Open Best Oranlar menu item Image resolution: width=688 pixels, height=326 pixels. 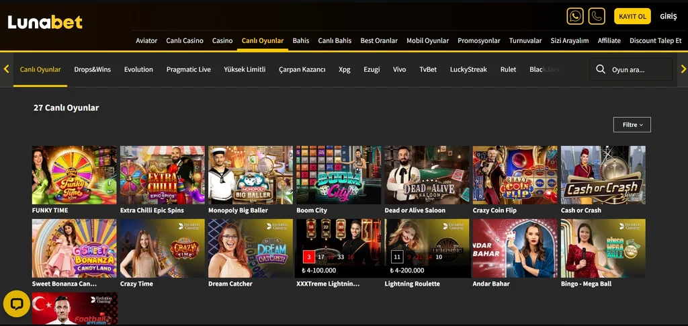(379, 40)
